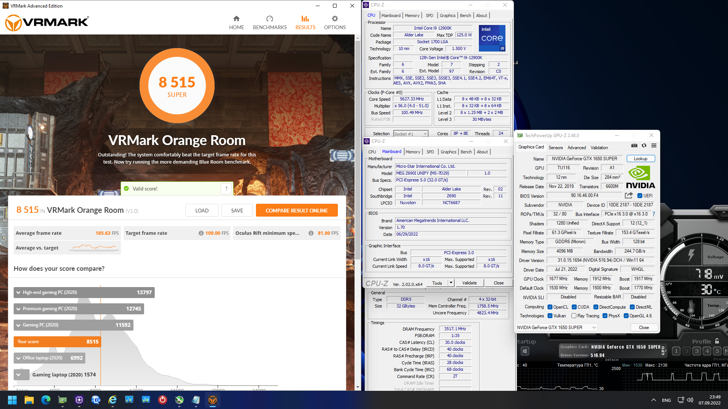Open SPD tab in top CPU-Z window
Viewport: 728px width, 409px height.
pyautogui.click(x=429, y=16)
